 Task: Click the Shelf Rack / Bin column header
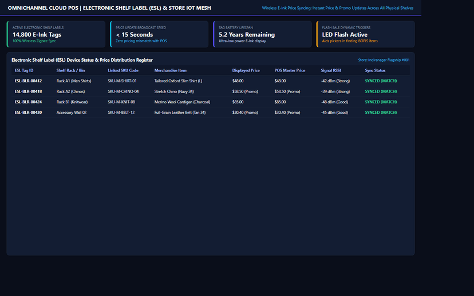pyautogui.click(x=70, y=70)
